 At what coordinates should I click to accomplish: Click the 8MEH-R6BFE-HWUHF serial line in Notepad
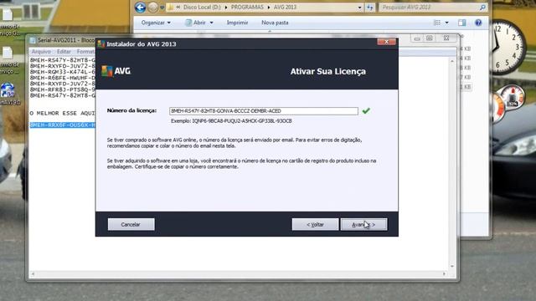(x=62, y=78)
